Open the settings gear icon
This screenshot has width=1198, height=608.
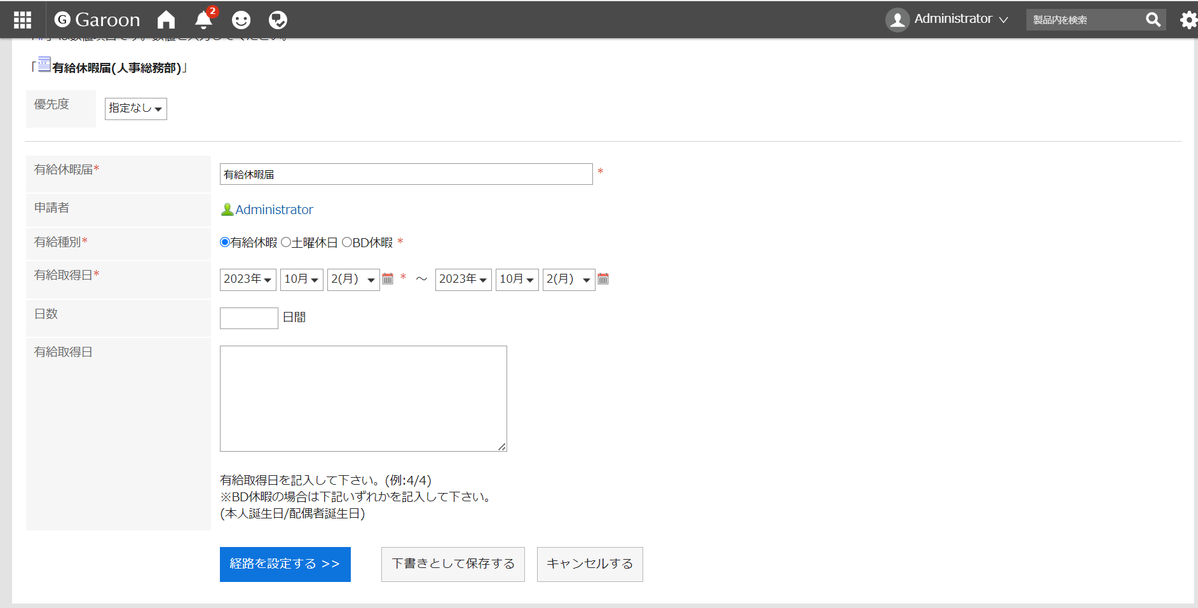[1188, 20]
